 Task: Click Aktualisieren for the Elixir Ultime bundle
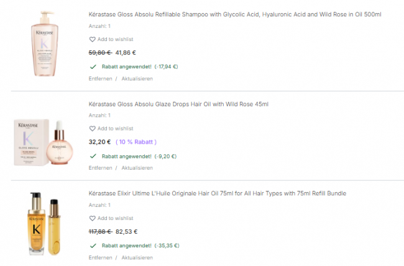click(x=137, y=257)
